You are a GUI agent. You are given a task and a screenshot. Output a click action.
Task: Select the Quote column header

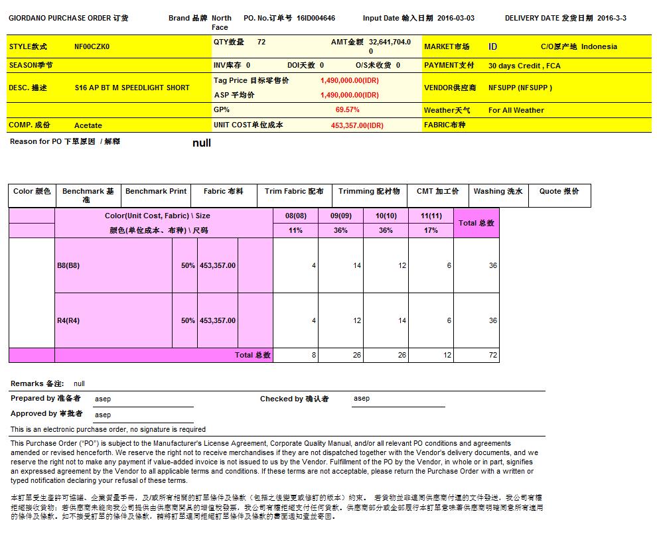[x=559, y=191]
